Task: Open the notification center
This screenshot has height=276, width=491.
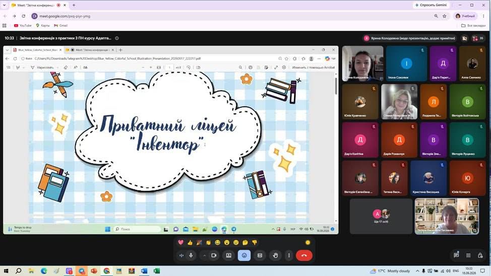Action: 482,270
